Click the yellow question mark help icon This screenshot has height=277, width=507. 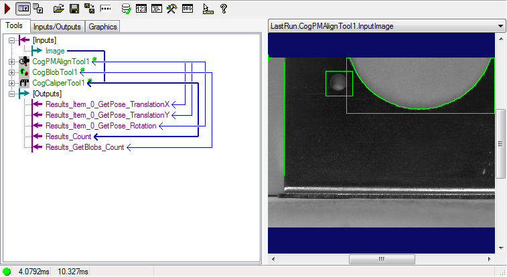click(224, 9)
